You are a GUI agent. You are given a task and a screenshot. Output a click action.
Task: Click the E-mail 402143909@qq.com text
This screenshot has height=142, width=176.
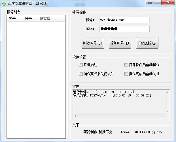(x=141, y=132)
